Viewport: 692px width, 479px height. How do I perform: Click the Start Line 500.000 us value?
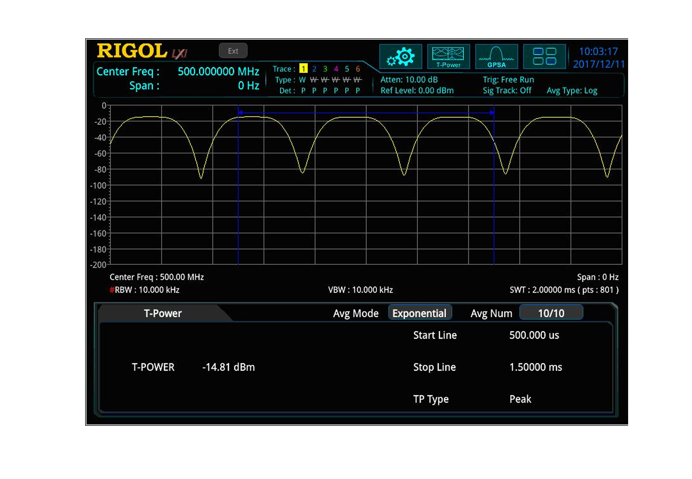click(534, 335)
